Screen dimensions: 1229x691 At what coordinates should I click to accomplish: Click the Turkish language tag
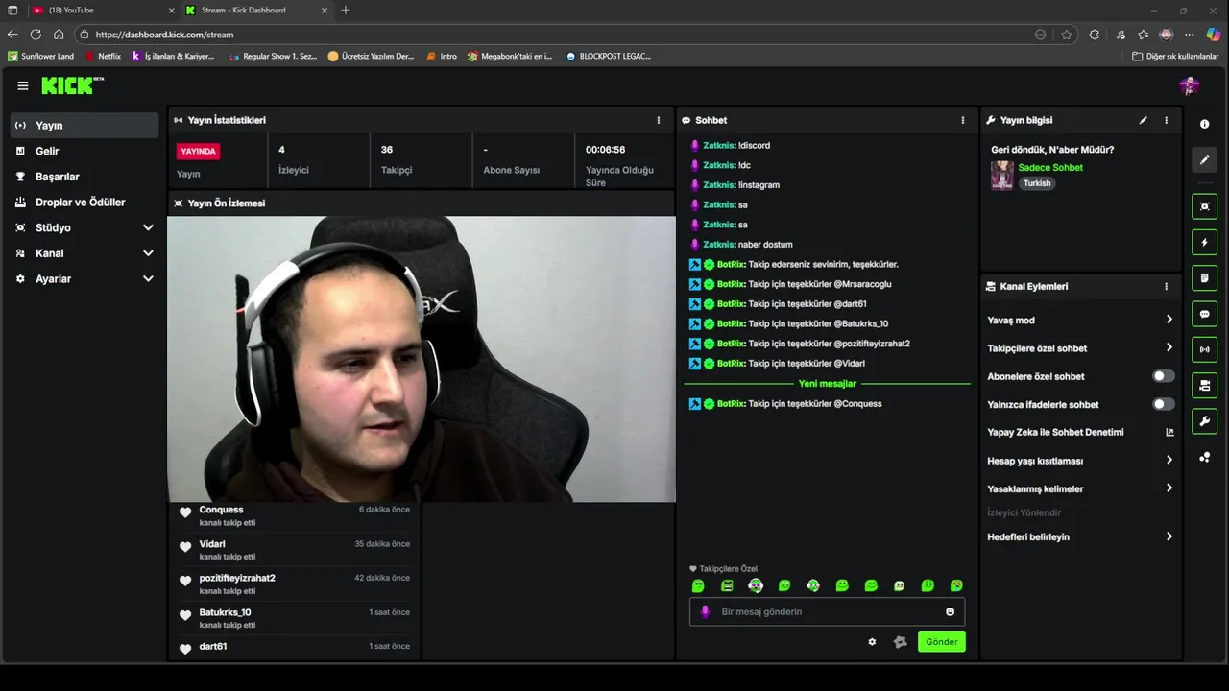1037,183
